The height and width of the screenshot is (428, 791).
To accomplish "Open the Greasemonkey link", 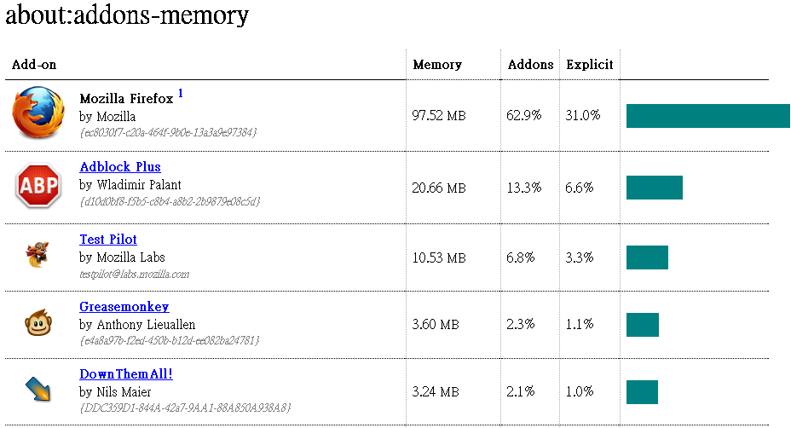I will [124, 307].
